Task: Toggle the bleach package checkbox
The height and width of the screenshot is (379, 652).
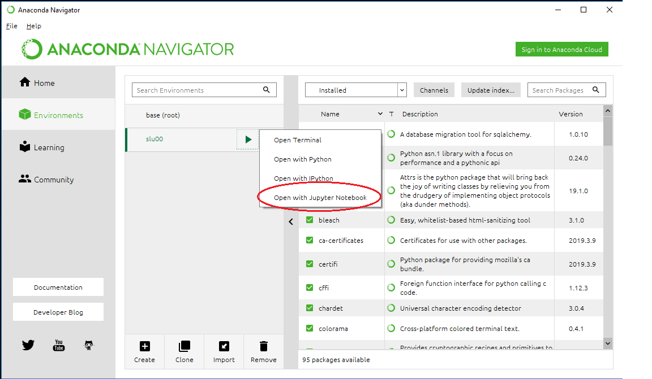Action: click(310, 220)
